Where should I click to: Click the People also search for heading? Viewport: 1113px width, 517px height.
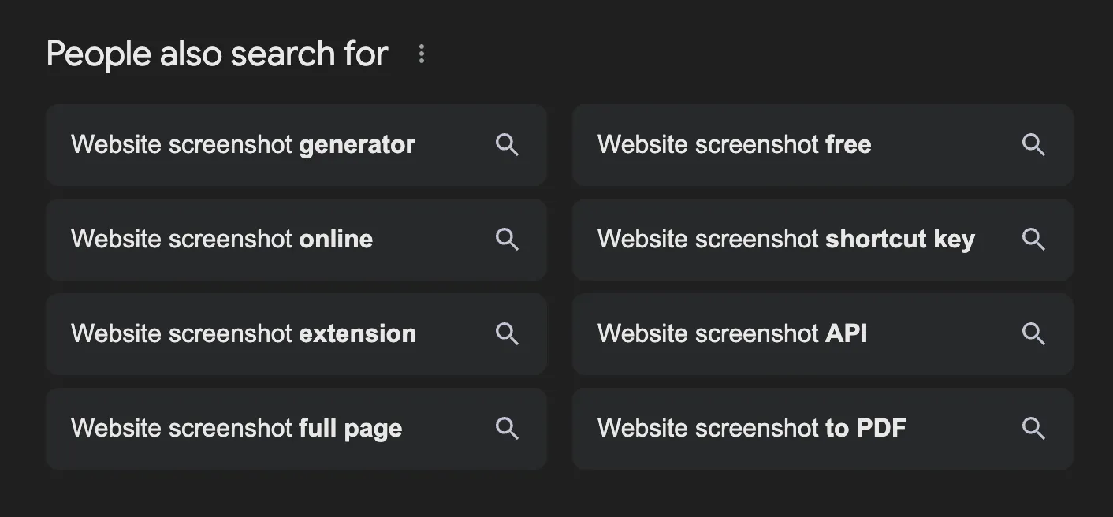[216, 54]
